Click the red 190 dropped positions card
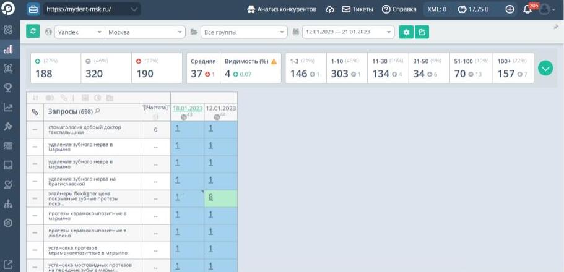 pyautogui.click(x=157, y=68)
